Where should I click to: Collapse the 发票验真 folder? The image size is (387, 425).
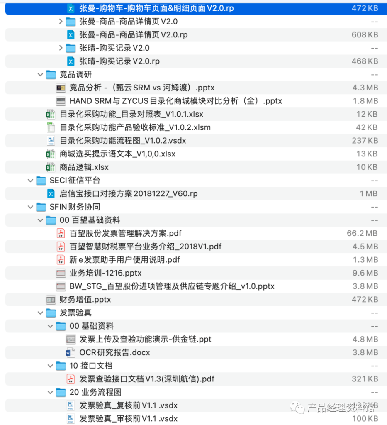[40, 313]
